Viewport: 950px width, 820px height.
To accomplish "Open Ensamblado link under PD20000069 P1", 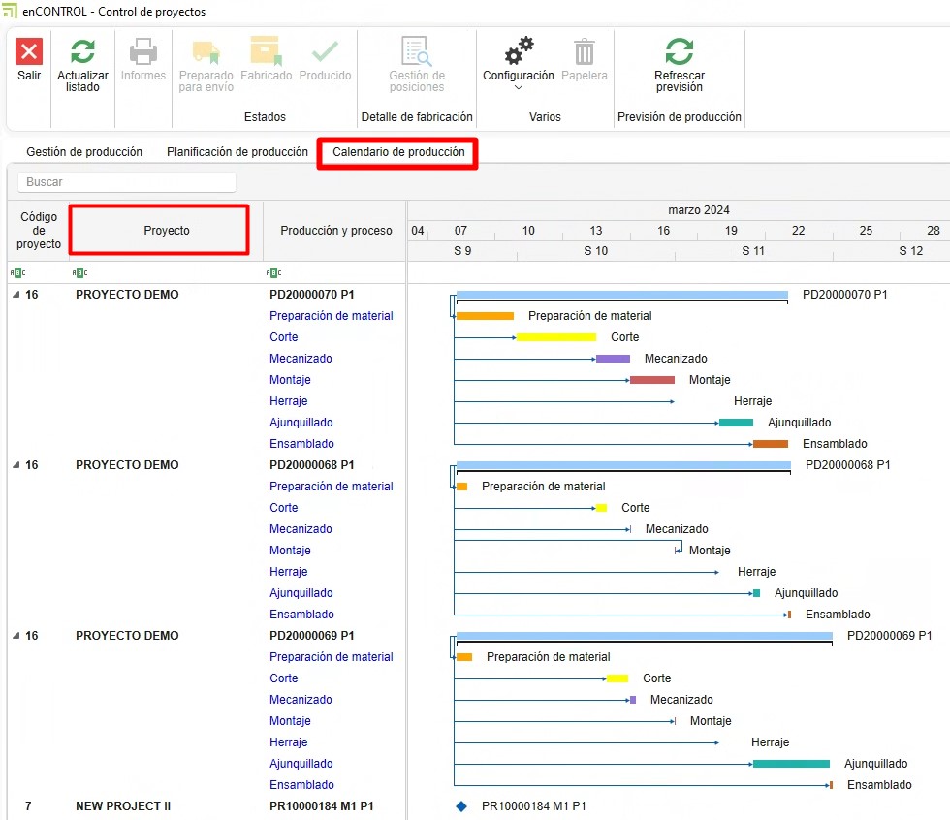I will pyautogui.click(x=301, y=785).
